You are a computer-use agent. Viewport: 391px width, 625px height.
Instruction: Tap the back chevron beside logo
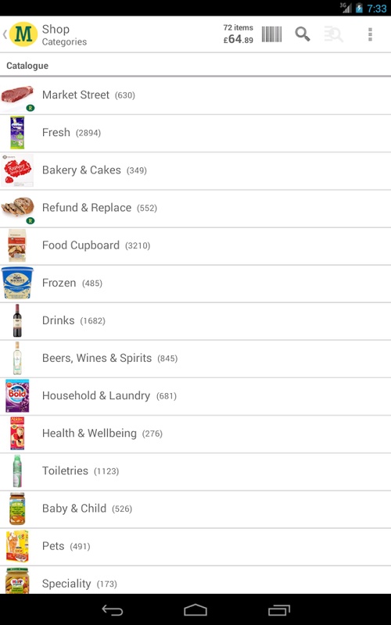coord(5,34)
